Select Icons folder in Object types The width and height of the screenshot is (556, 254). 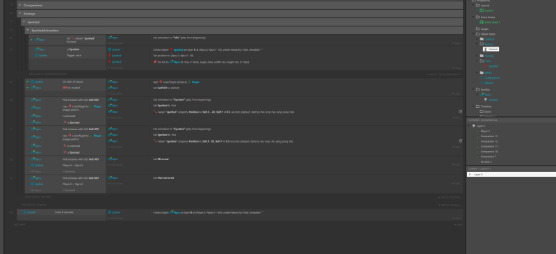click(487, 61)
